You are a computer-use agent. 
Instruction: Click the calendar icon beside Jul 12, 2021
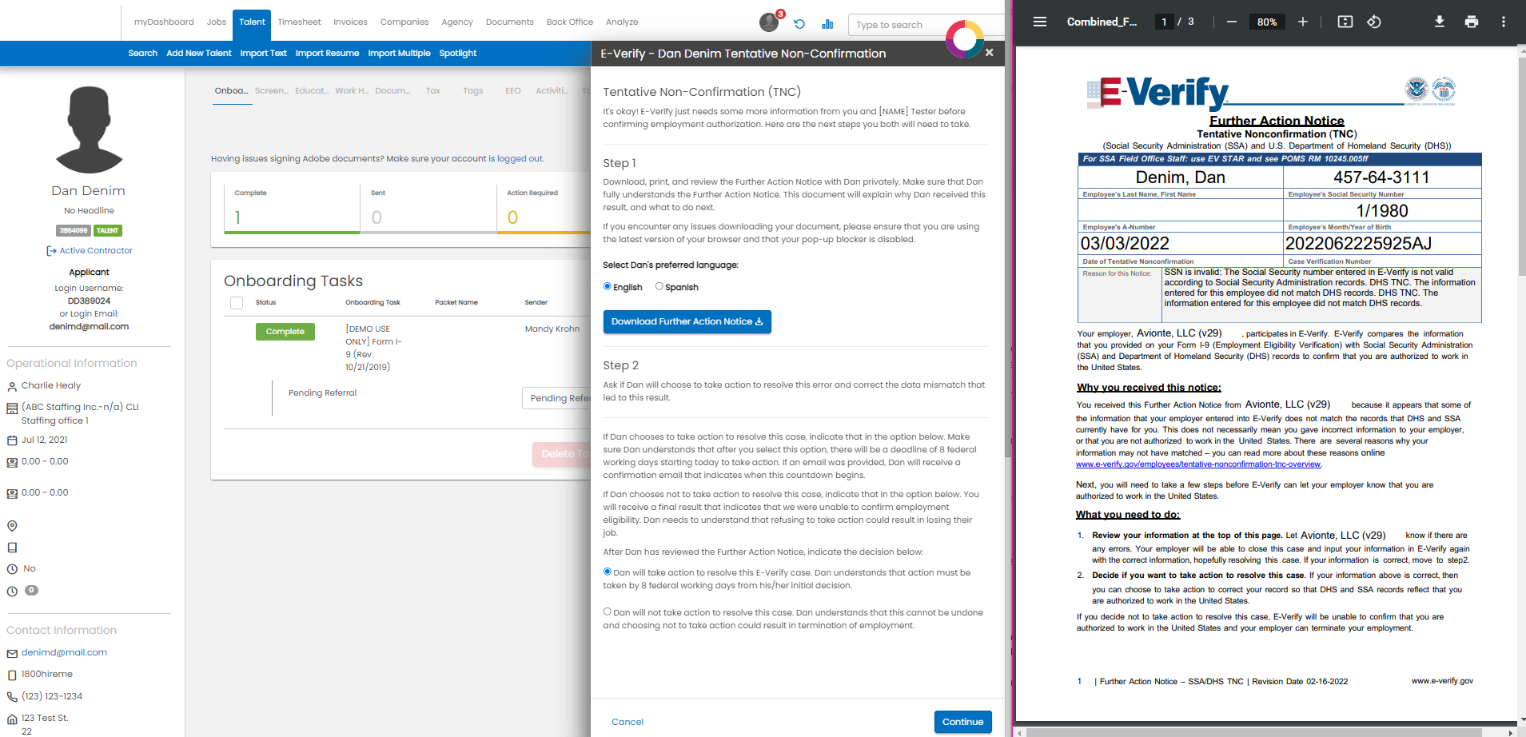(x=12, y=440)
